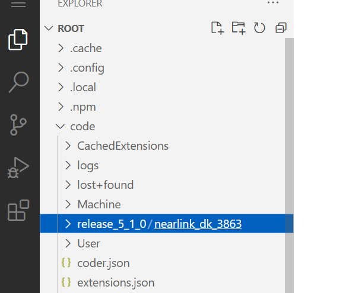The height and width of the screenshot is (293, 346).
Task: Expand the logs folder
Action: tap(68, 165)
